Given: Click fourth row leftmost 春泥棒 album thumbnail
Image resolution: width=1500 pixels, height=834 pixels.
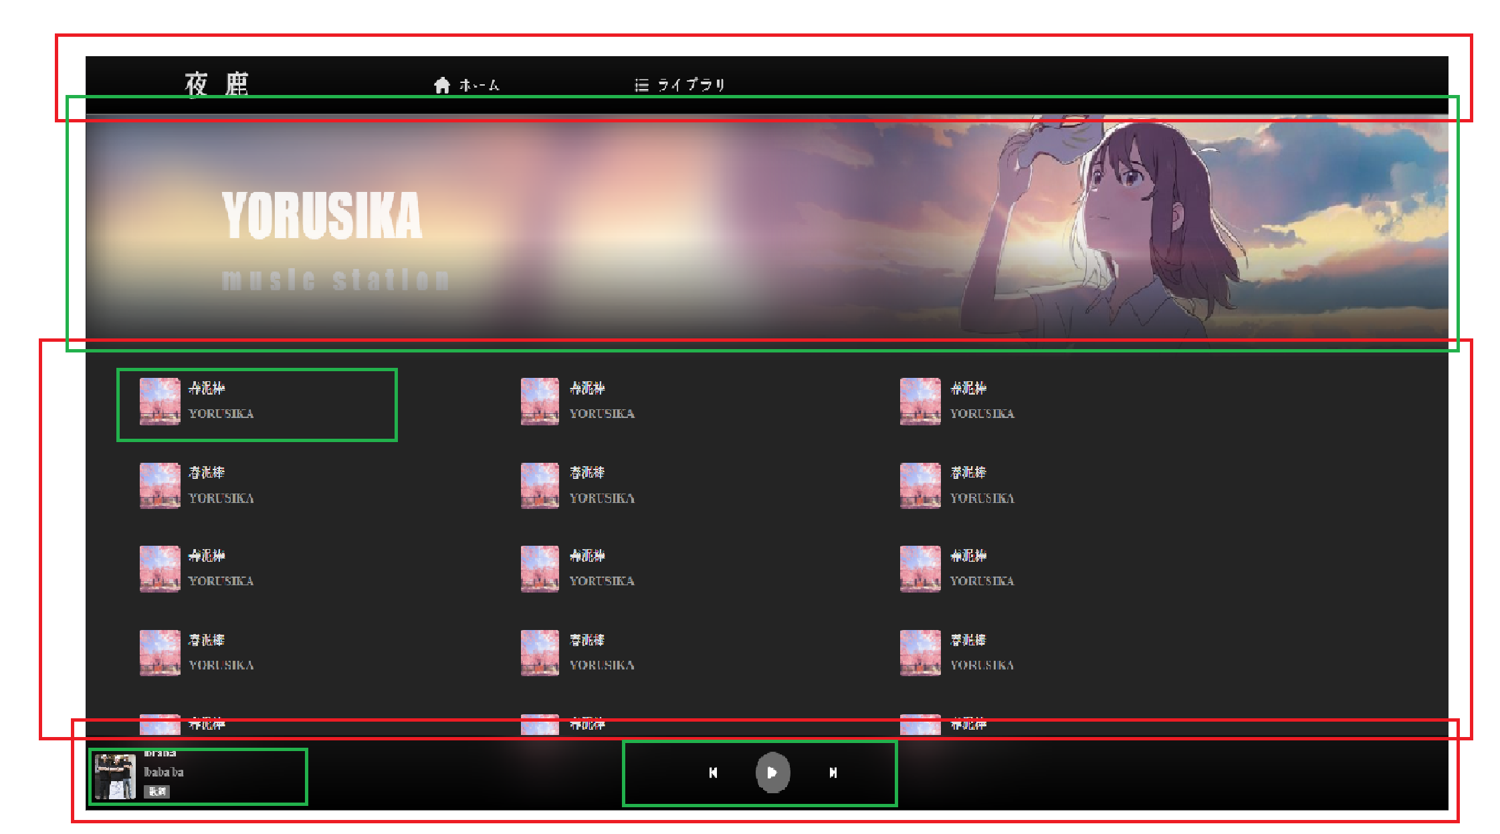Looking at the screenshot, I should coord(160,653).
